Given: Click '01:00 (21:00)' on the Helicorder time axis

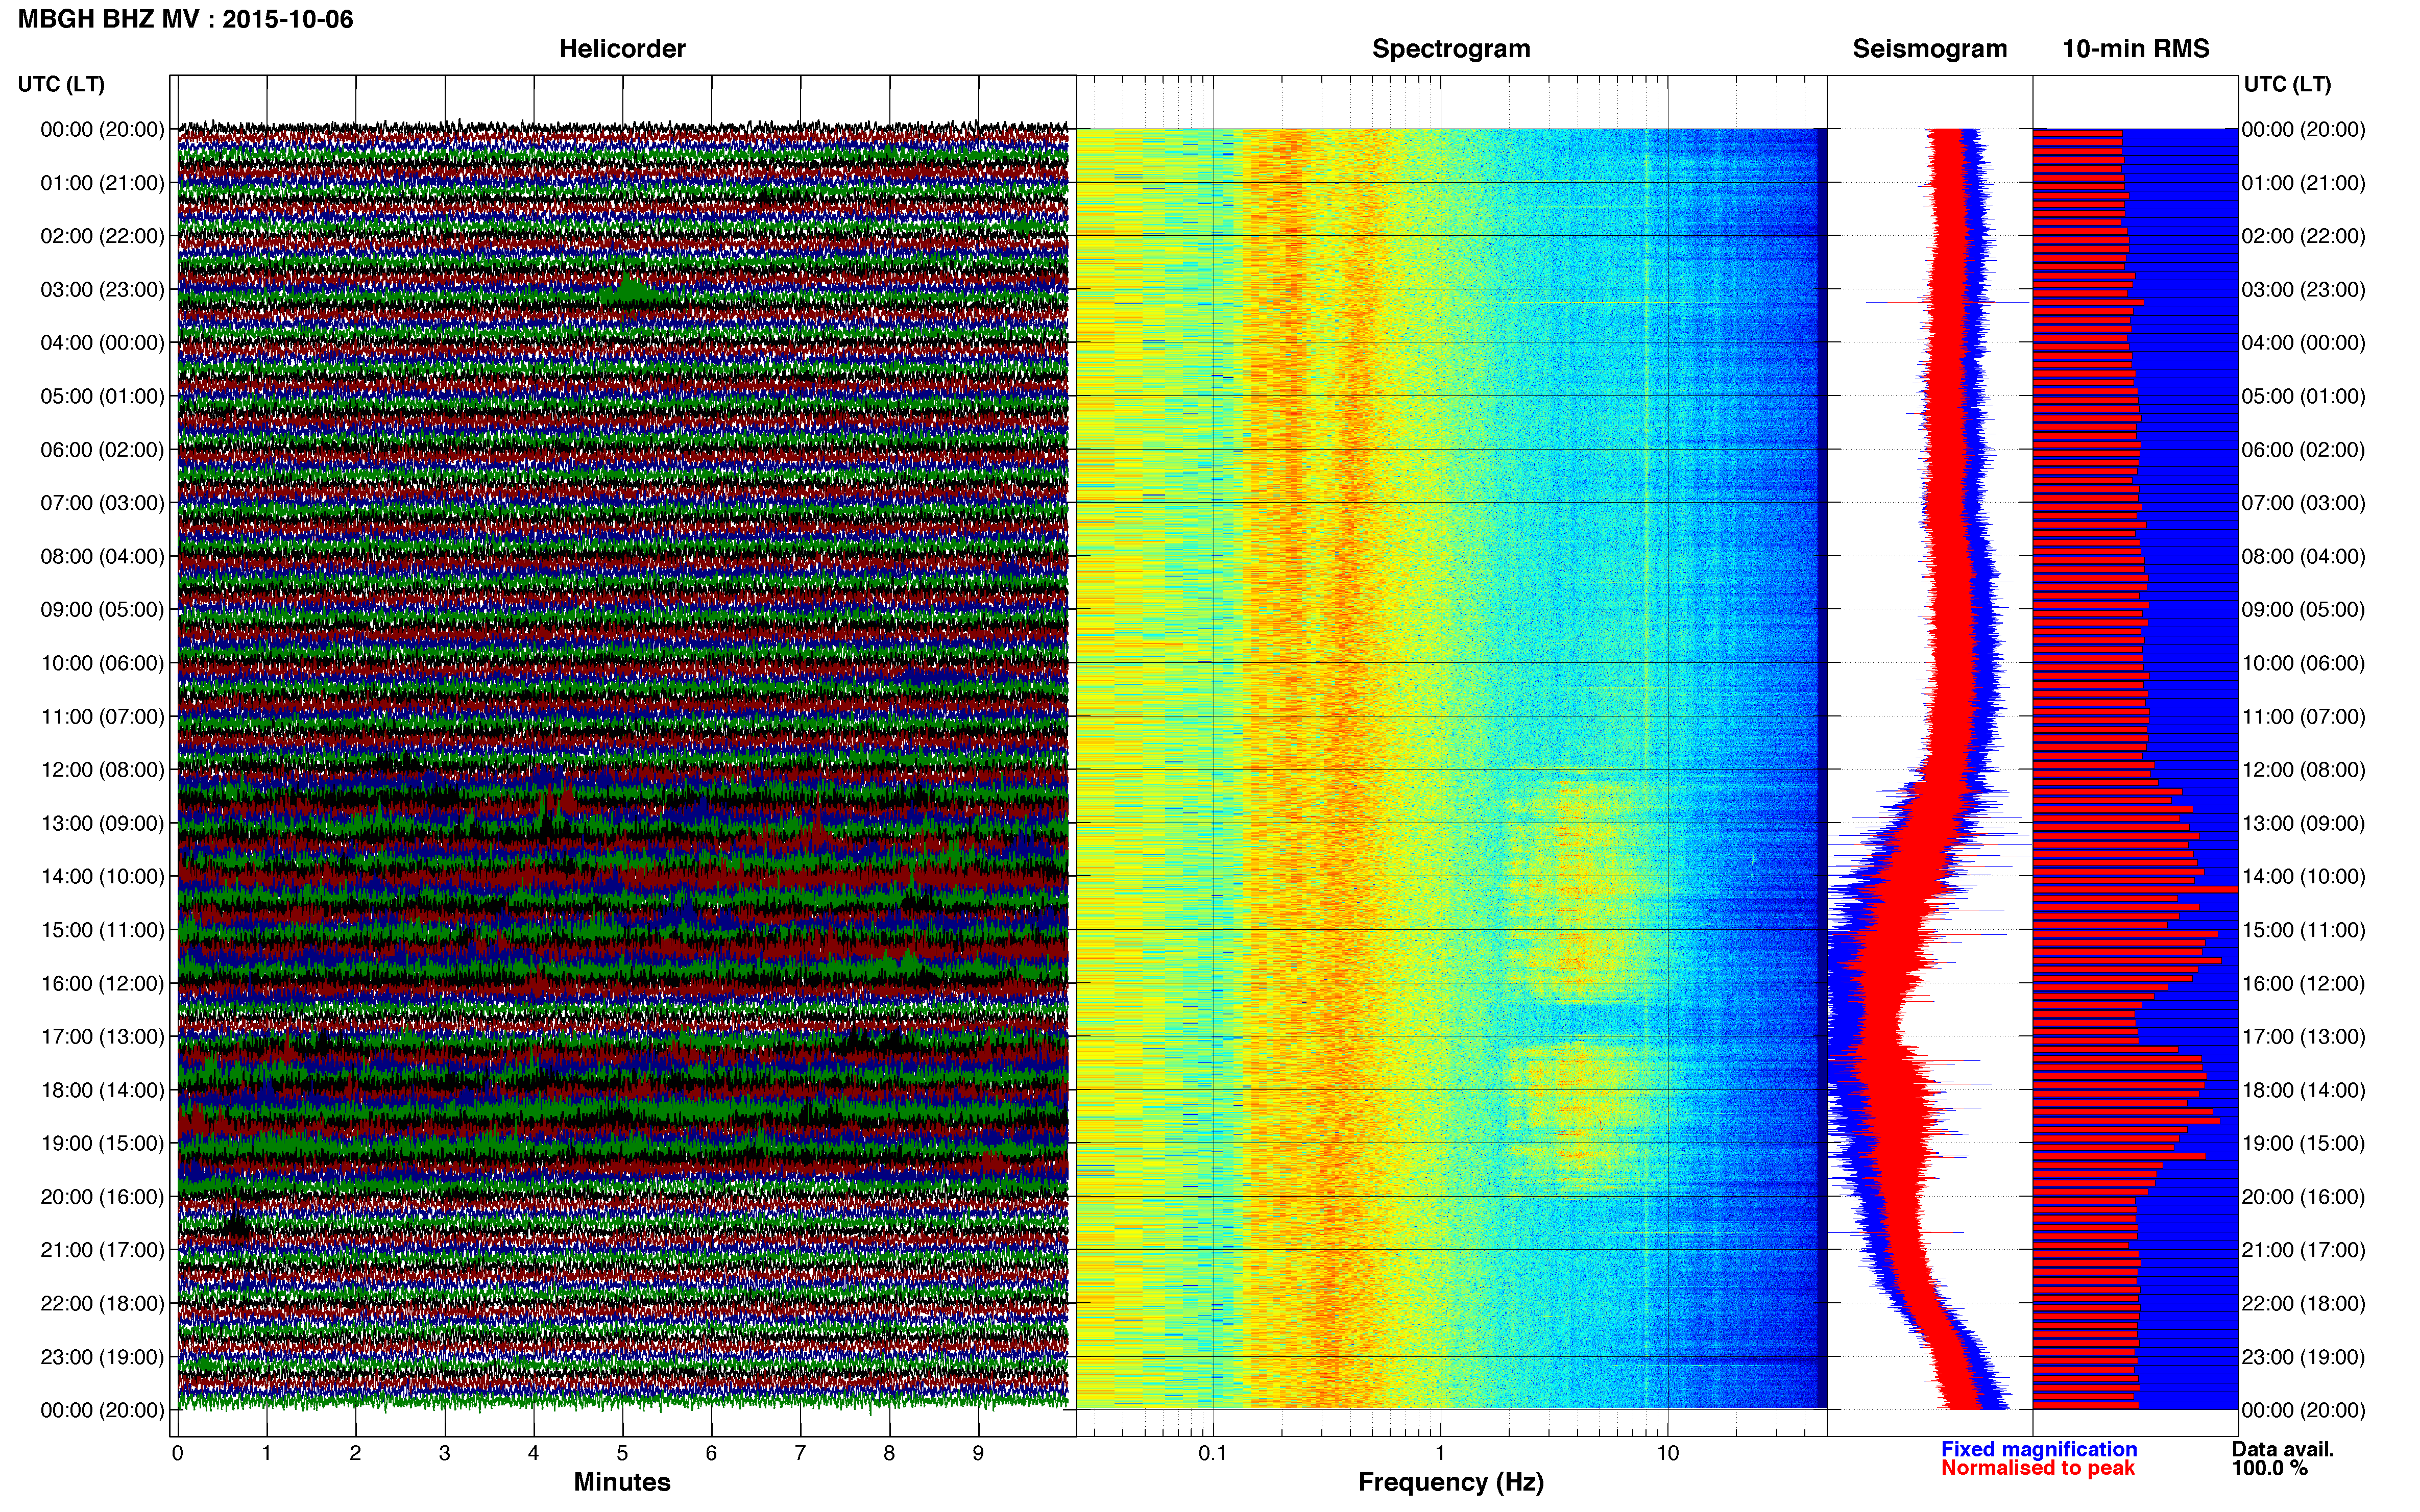Looking at the screenshot, I should (102, 183).
